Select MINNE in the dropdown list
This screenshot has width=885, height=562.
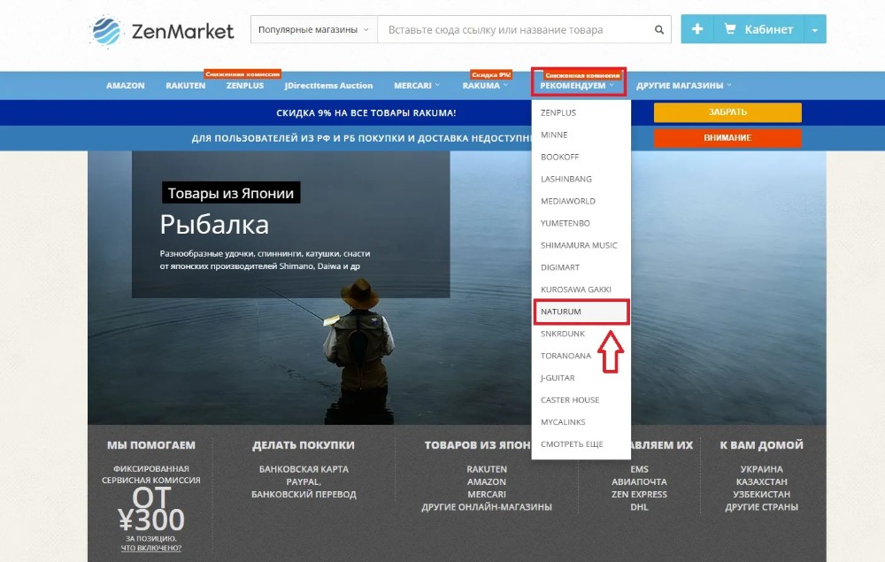[581, 135]
